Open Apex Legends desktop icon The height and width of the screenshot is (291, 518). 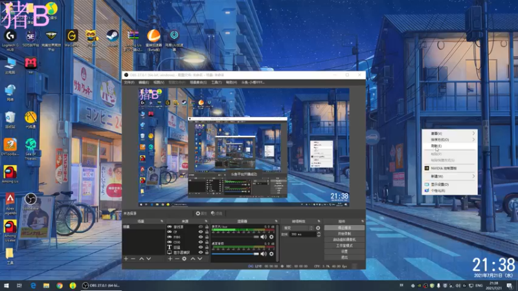click(x=10, y=204)
